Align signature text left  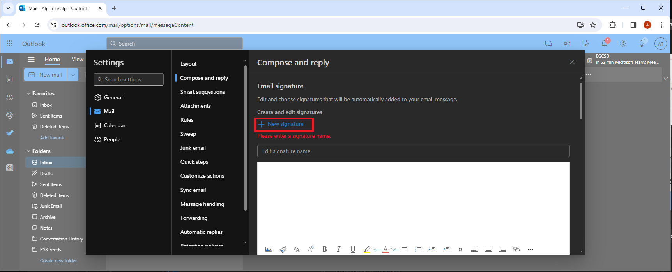[474, 249]
